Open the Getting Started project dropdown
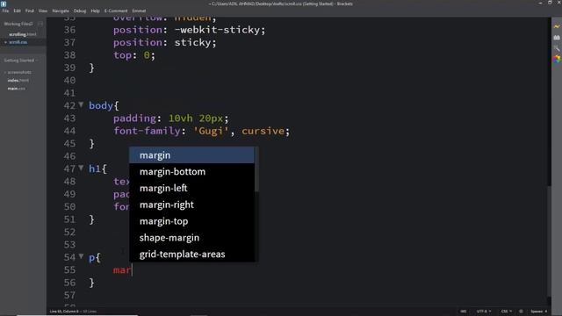This screenshot has height=316, width=562. (x=21, y=61)
